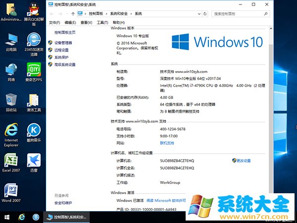
Task: Open the Windows Start button
Action: pos(7,217)
